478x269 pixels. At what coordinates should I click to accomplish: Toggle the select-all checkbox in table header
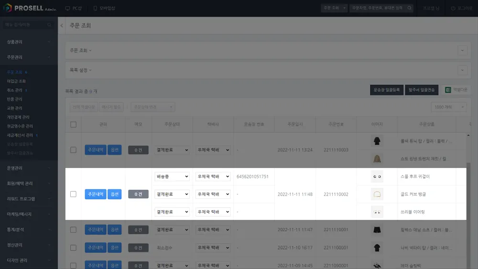point(73,124)
